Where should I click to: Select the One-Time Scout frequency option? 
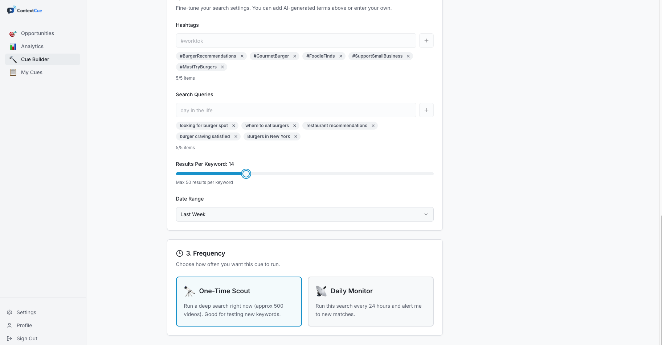pos(239,302)
